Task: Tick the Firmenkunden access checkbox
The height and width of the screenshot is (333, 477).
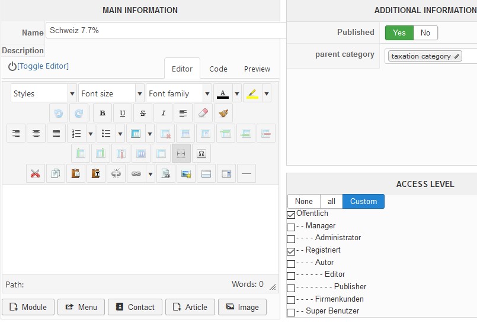Action: tap(291, 300)
